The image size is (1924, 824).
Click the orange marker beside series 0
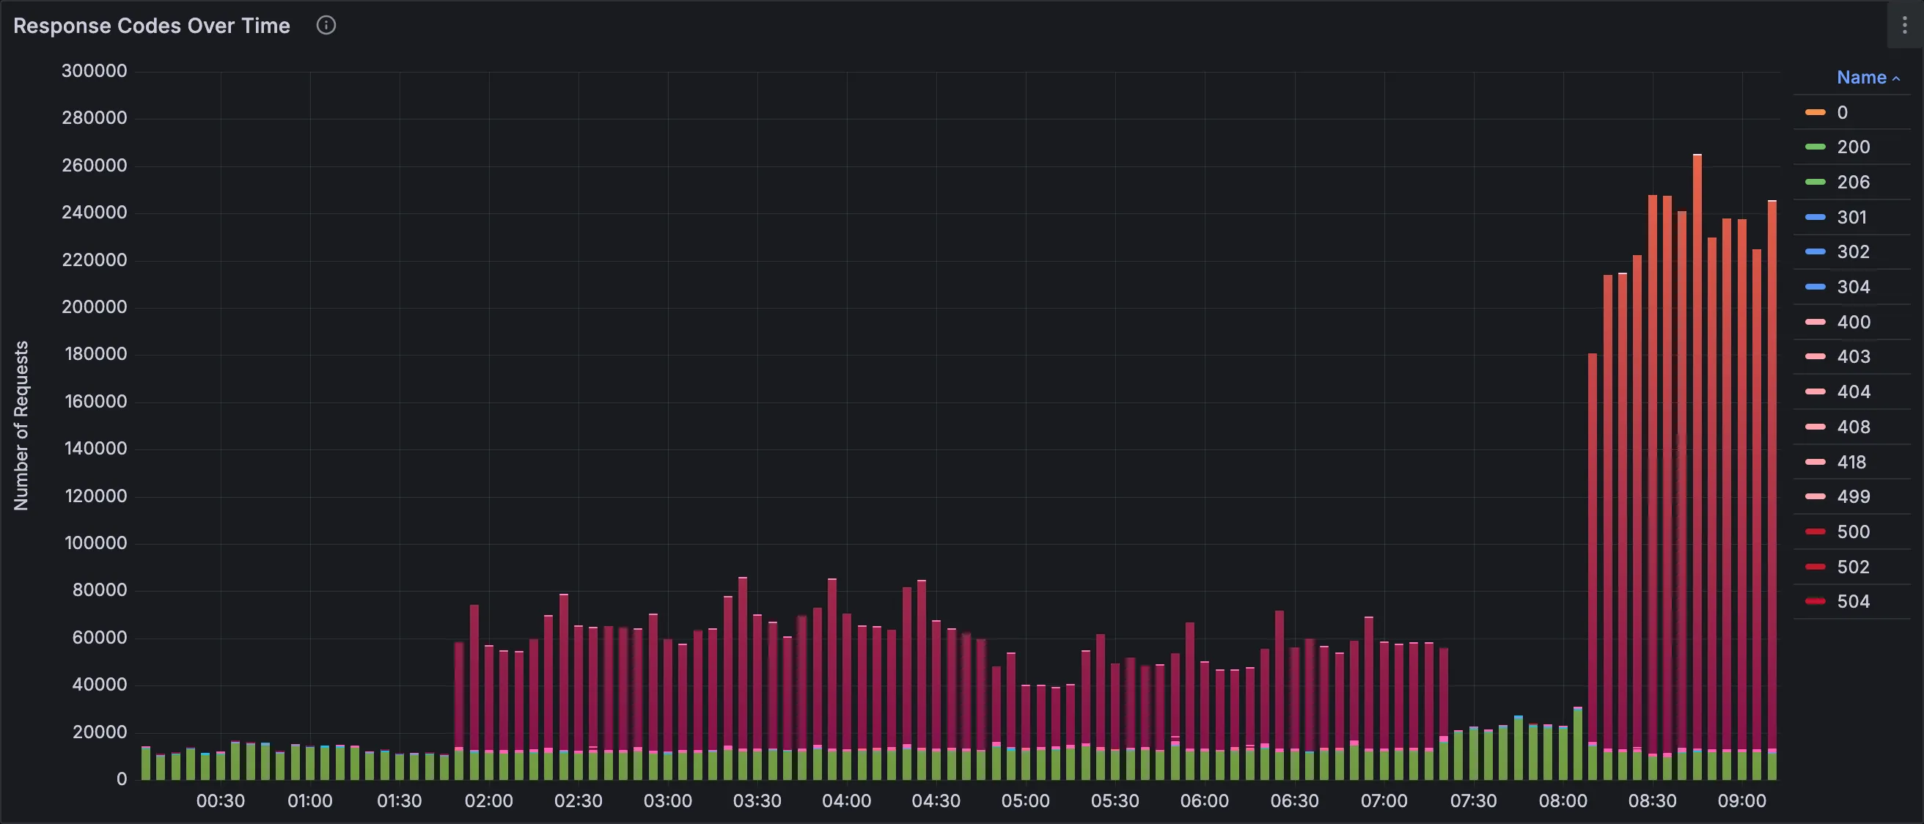click(x=1814, y=112)
